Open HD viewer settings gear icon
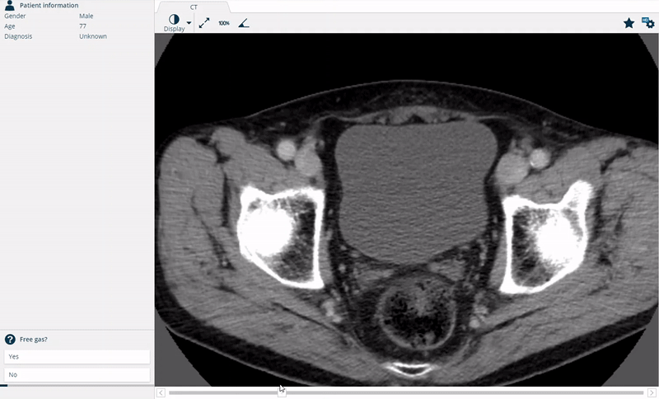This screenshot has height=399, width=659. tap(648, 23)
